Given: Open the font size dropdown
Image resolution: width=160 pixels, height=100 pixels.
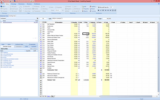Looking at the screenshot, I should pos(113,7).
